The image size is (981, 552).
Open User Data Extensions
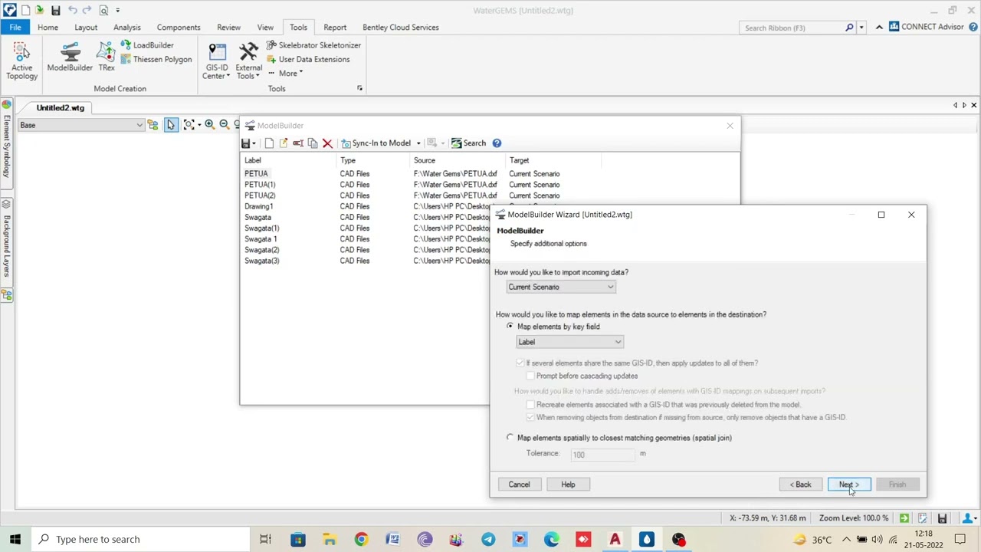tap(308, 59)
